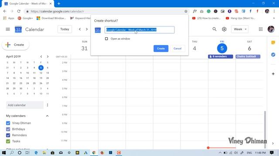Hide the side panel chevron

coord(273,143)
